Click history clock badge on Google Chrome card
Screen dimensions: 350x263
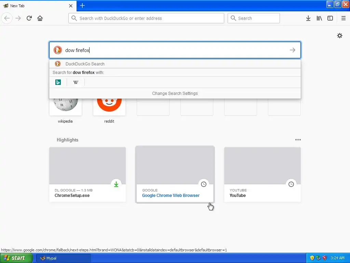[204, 184]
